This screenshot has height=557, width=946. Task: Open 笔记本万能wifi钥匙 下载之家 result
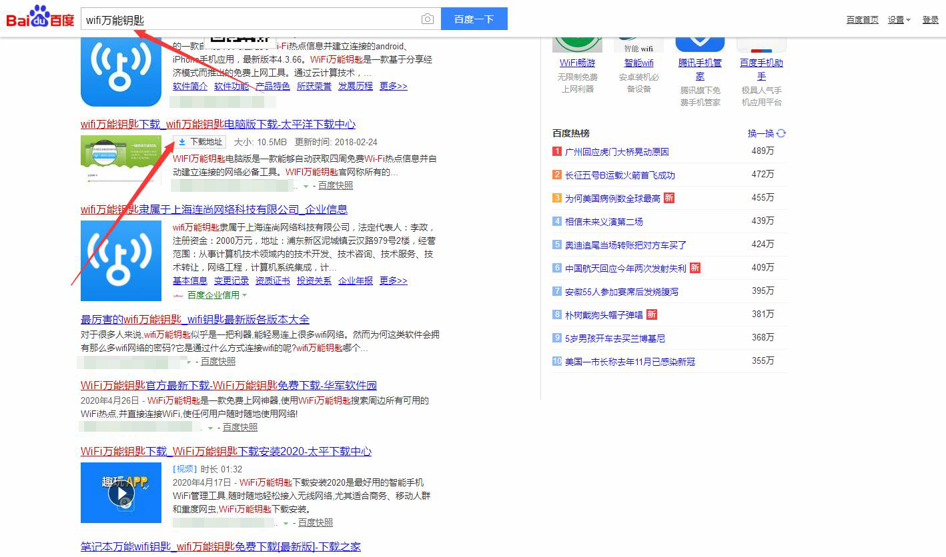[221, 547]
